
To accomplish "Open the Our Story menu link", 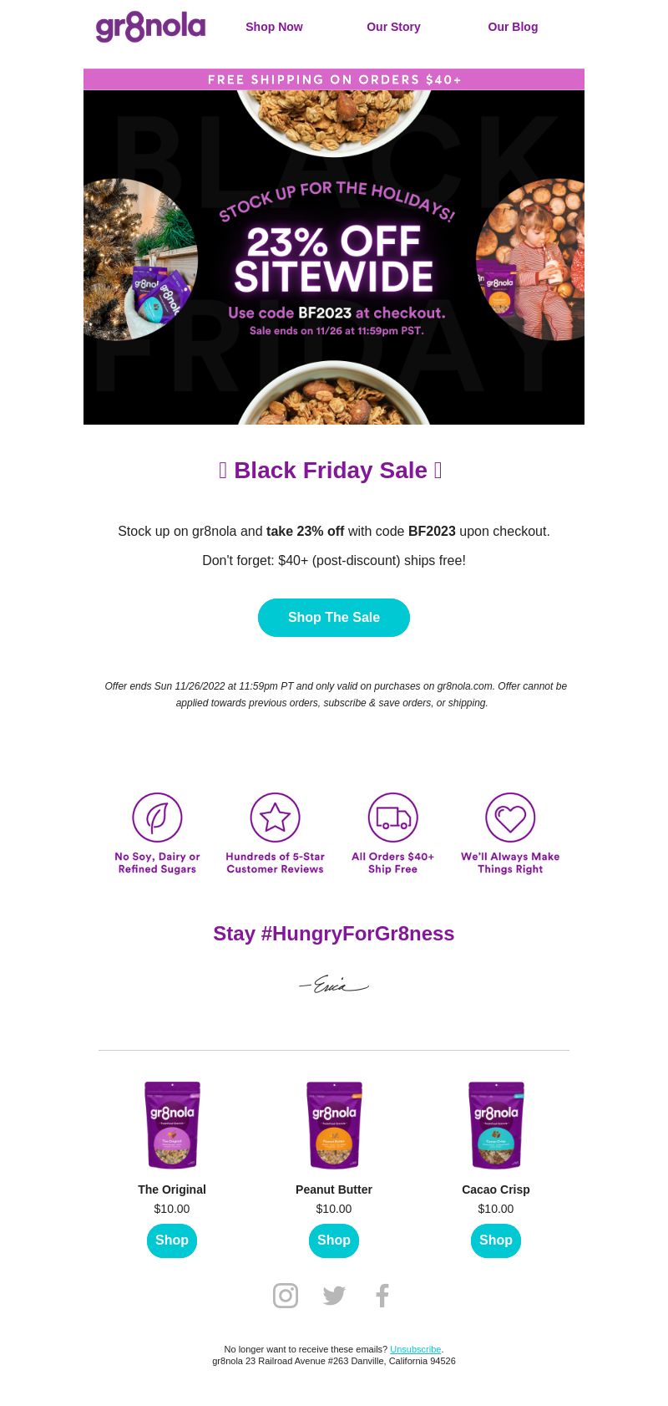I will pos(393,27).
